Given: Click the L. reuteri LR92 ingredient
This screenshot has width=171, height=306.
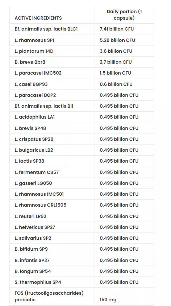Looking at the screenshot, I should pyautogui.click(x=30, y=216).
